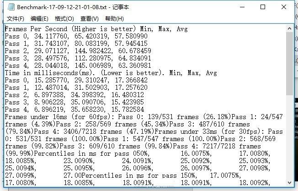
Task: Maximize the Notepad window
Action: [x=263, y=7]
